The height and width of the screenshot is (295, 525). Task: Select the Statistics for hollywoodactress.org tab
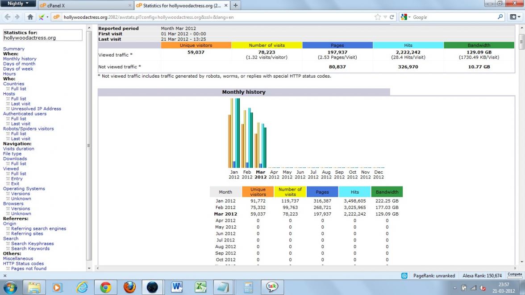182,5
